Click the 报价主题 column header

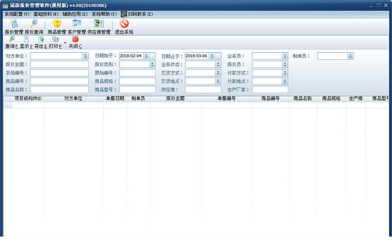tap(175, 98)
